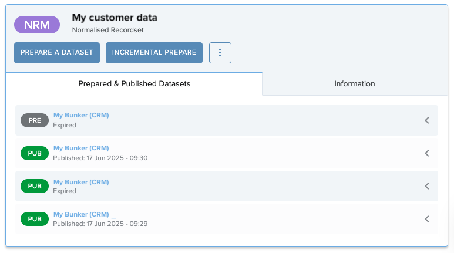This screenshot has width=454, height=253.
Task: Expand the chevron for the 09:29 published dataset
Action: click(x=427, y=219)
